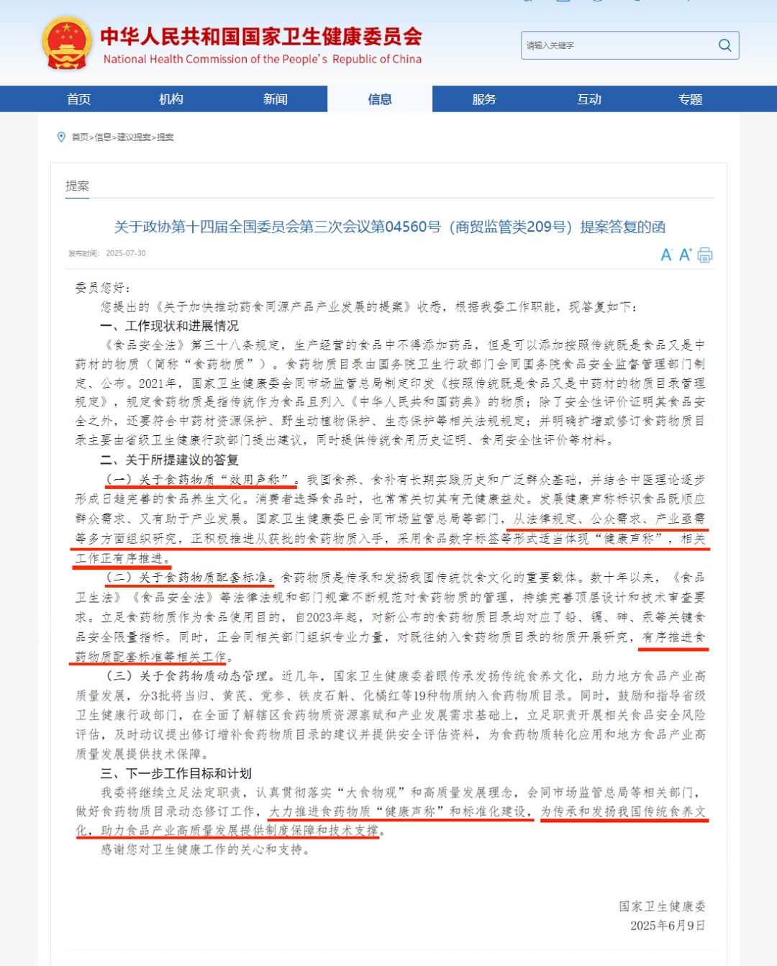Click heading 三、下一步工作目标和计划
Image resolution: width=777 pixels, height=966 pixels.
(x=176, y=773)
